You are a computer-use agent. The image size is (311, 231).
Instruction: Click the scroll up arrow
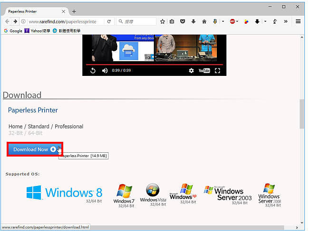point(302,37)
